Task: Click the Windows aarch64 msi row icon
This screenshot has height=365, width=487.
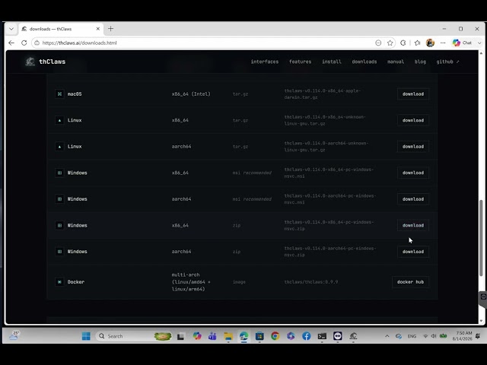Action: [59, 199]
